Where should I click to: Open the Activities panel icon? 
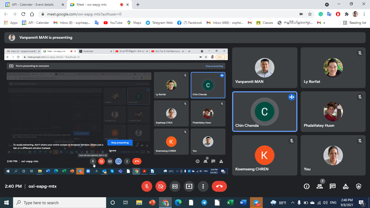346,186
